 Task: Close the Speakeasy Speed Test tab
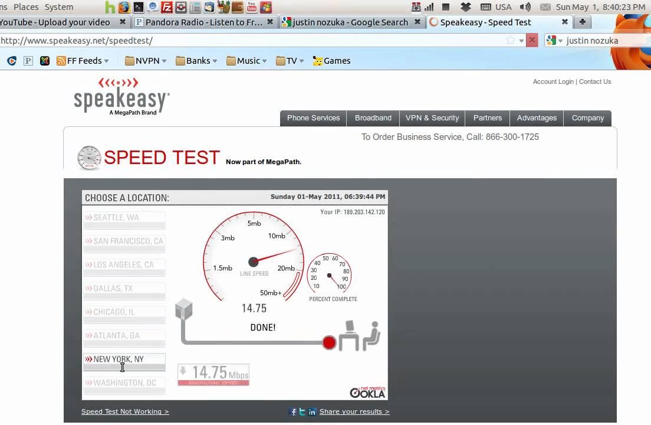(x=565, y=22)
